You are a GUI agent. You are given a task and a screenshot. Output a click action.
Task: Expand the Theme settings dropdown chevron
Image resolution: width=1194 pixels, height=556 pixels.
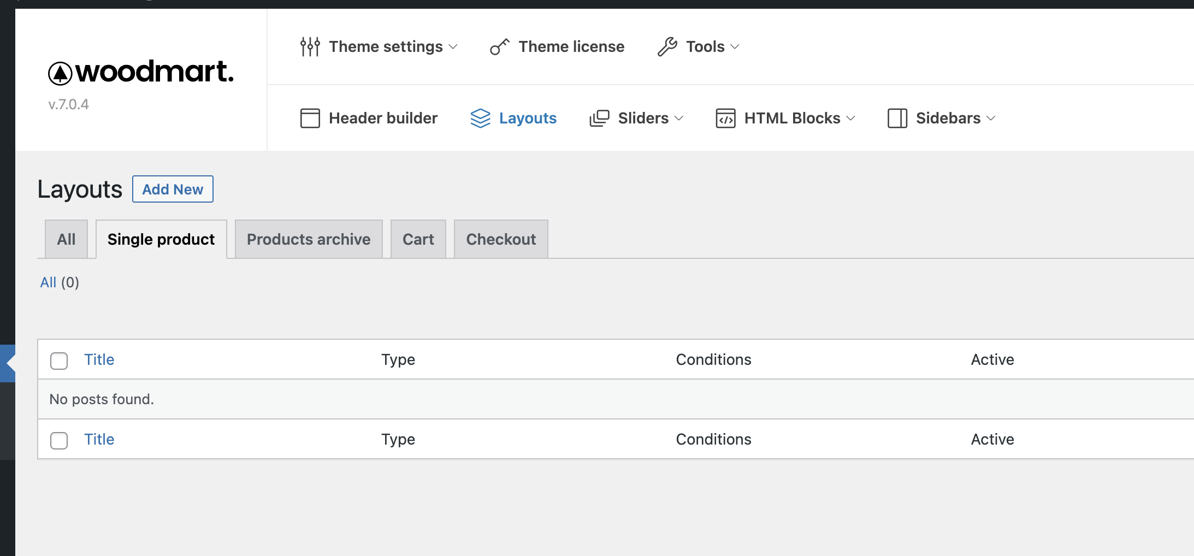453,47
